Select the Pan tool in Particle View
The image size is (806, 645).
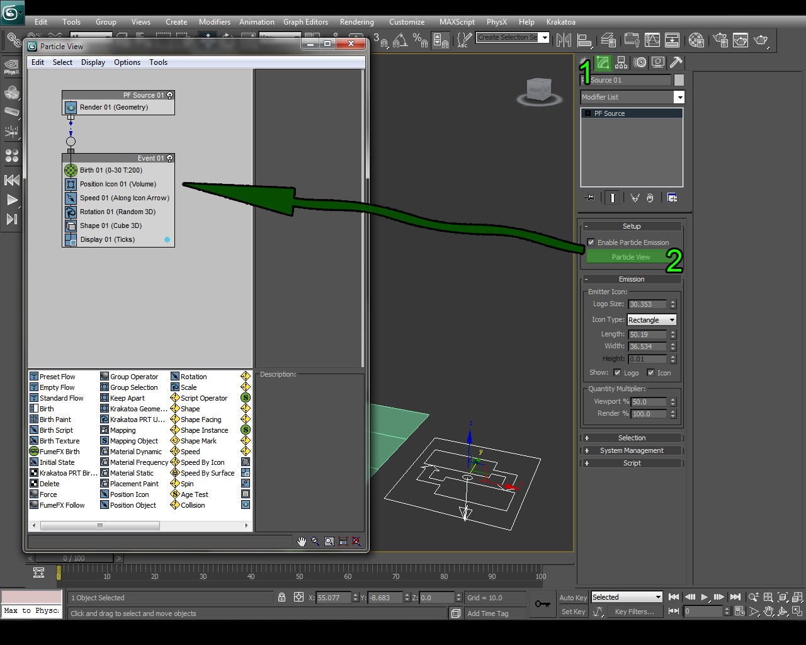302,541
